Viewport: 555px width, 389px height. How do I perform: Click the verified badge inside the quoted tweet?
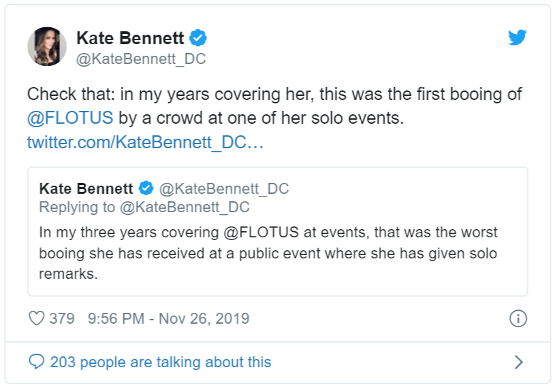pos(146,188)
